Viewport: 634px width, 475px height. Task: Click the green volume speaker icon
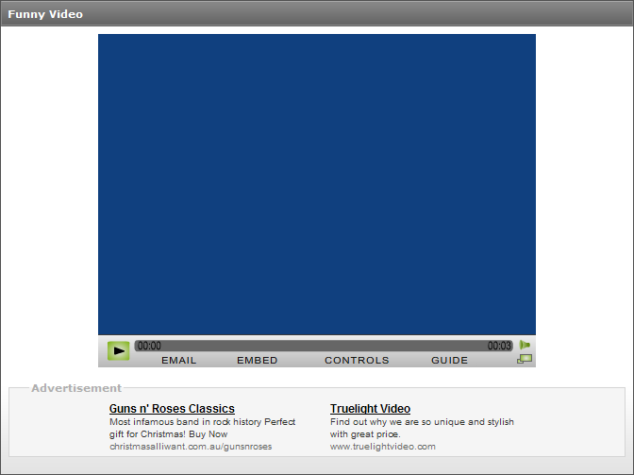[x=525, y=345]
